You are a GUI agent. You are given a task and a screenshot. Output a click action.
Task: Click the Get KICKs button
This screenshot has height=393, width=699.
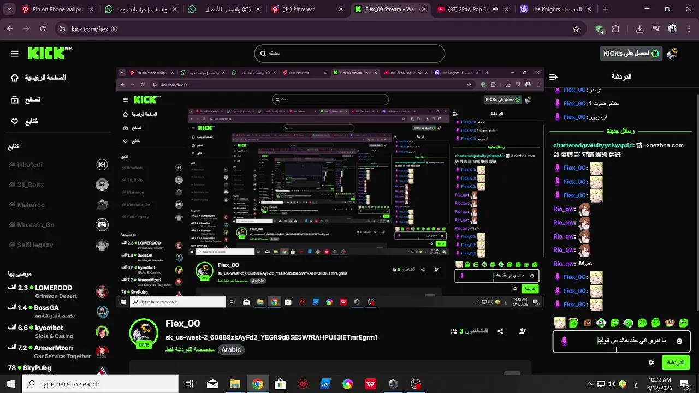click(631, 53)
